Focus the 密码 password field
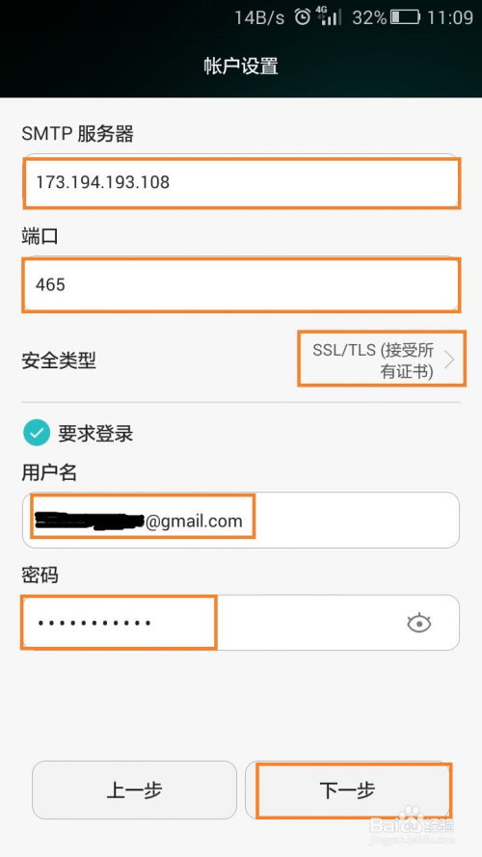Viewport: 482px width, 857px height. [241, 623]
